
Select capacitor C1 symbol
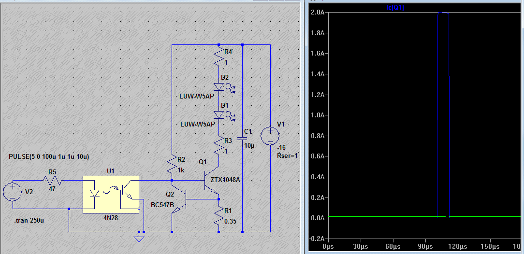pyautogui.click(x=243, y=139)
